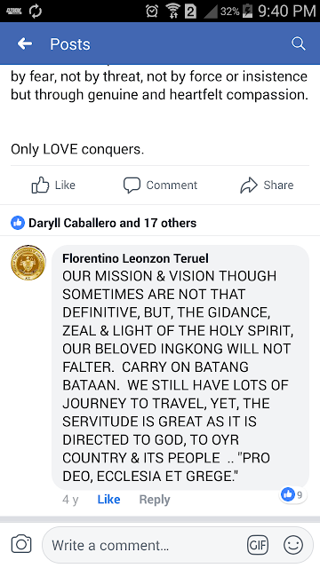The width and height of the screenshot is (320, 568).
Task: Tap the Comment speech bubble icon
Action: pyautogui.click(x=132, y=185)
